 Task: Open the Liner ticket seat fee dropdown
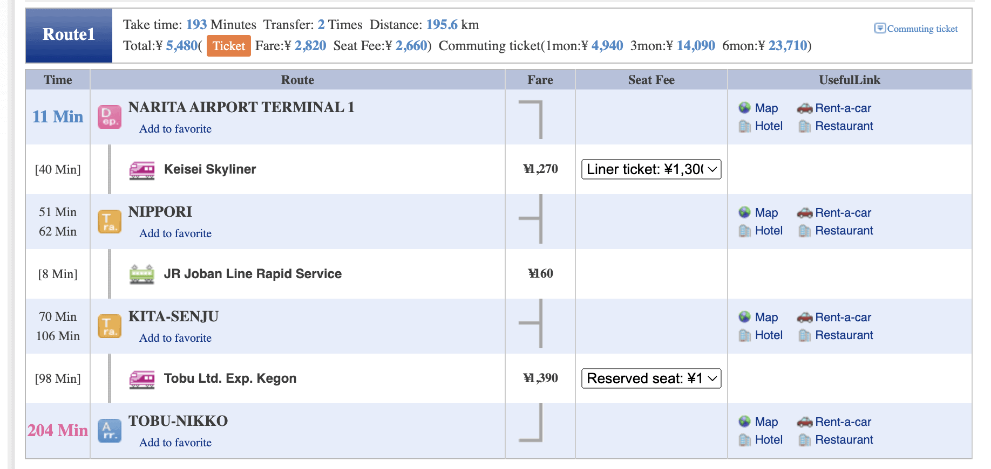coord(651,169)
